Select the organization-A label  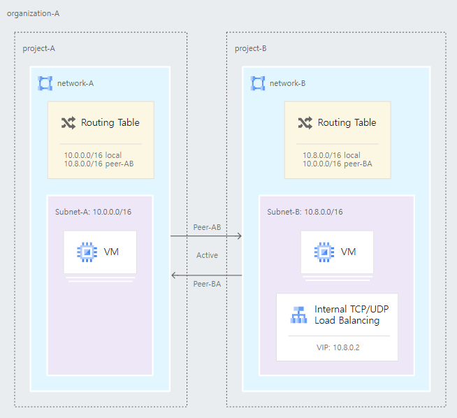point(34,14)
